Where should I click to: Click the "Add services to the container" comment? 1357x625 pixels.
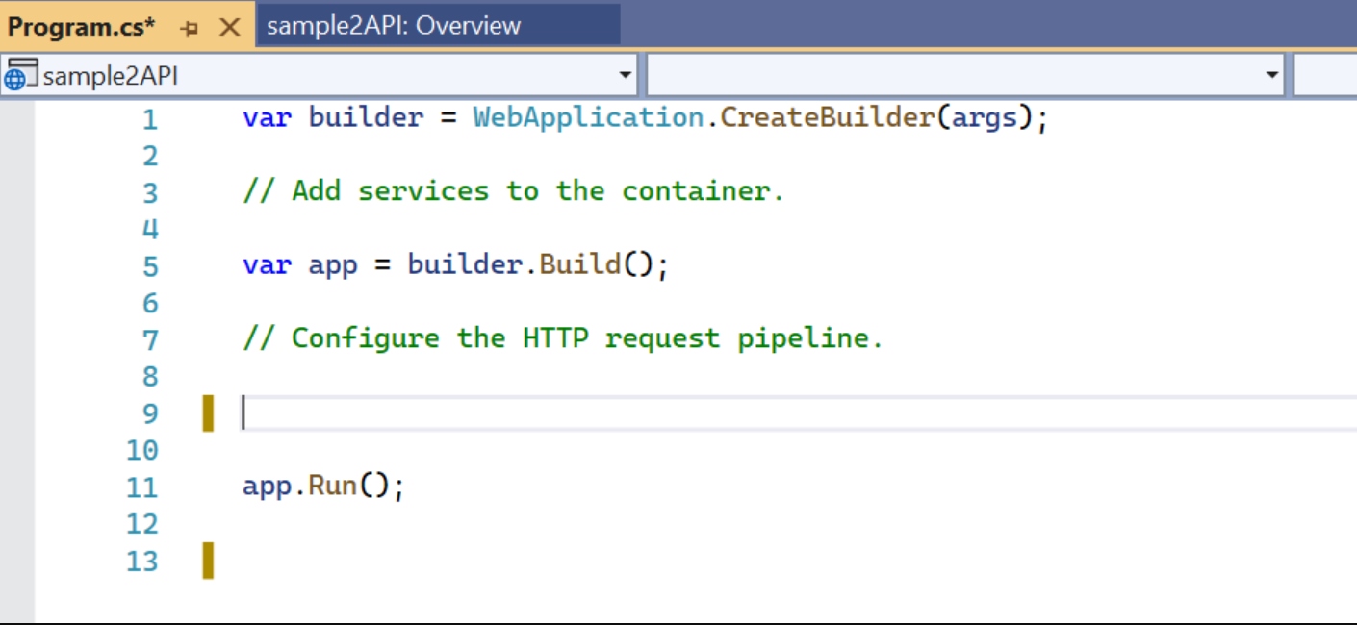coord(514,191)
